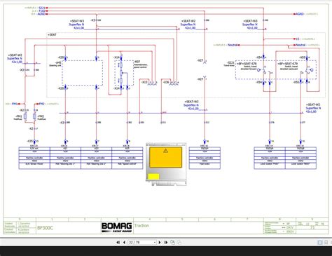
Task: Click the yellow warning label on controller
Action: click(x=166, y=157)
